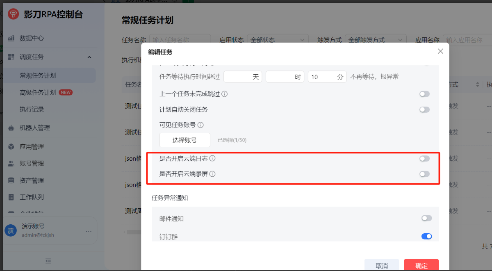
Task: Enable the 邮件通知 switch
Action: pos(427,218)
